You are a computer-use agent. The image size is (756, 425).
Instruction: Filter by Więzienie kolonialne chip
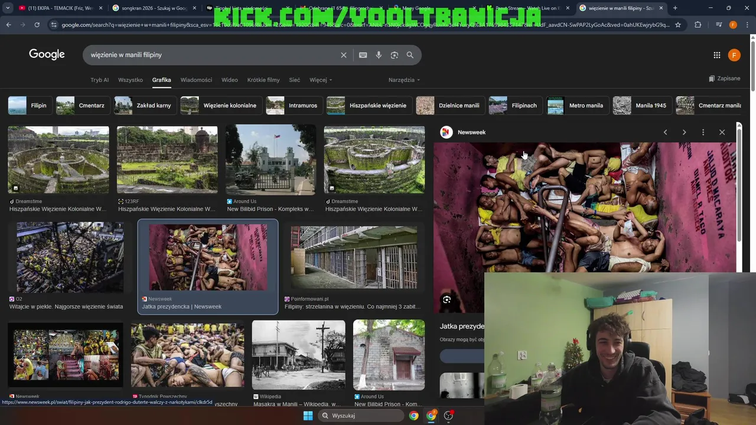[220, 106]
